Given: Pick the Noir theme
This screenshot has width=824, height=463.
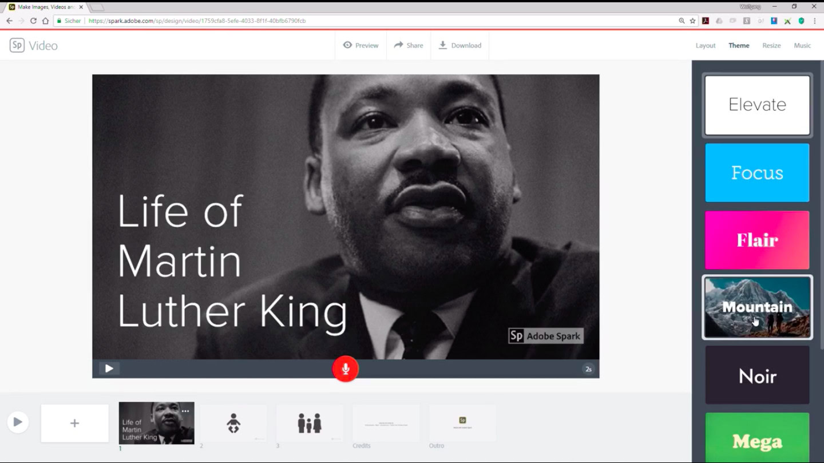Looking at the screenshot, I should [x=757, y=376].
